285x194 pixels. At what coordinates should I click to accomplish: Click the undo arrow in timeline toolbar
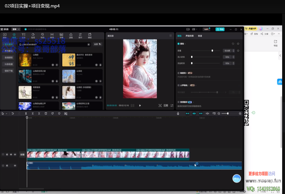(x=13, y=113)
